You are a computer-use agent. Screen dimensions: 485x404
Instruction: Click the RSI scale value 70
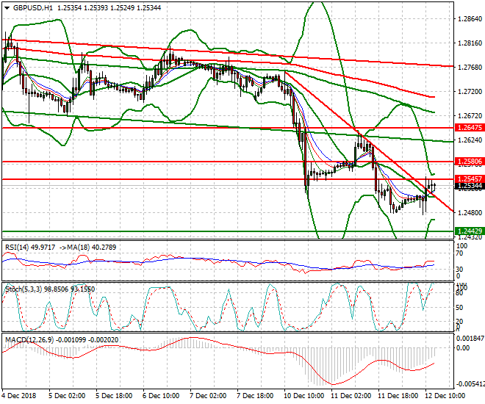[459, 253]
